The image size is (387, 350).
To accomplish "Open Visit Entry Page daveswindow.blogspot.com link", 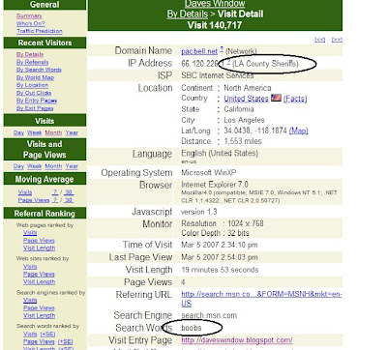I will point(237,340).
